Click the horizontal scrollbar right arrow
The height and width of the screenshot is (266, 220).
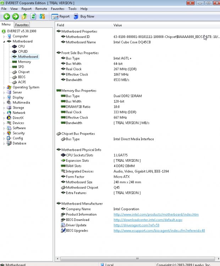tap(218, 259)
